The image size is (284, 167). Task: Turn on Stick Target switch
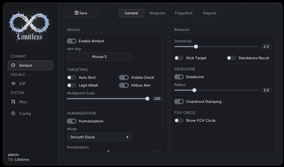pos(179,58)
